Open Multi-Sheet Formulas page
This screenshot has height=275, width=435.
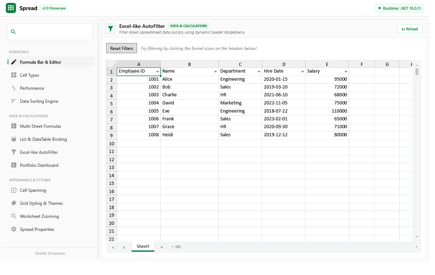click(x=51, y=126)
